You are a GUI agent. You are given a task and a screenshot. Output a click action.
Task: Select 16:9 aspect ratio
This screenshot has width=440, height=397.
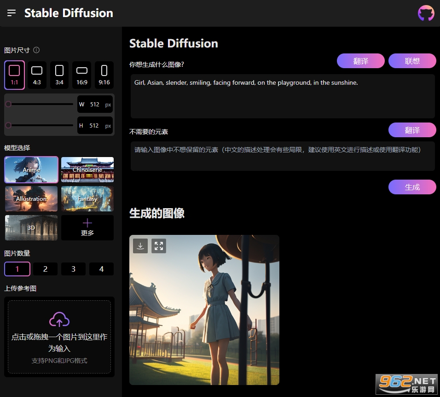point(81,75)
